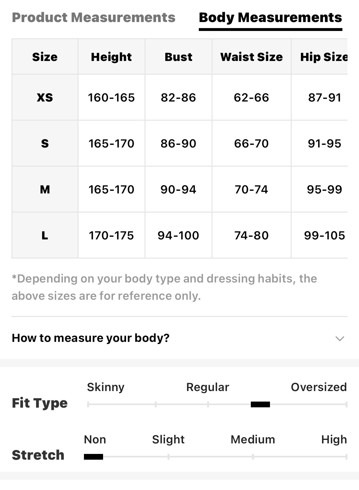Image resolution: width=359 pixels, height=490 pixels.
Task: Select the L size row label
Action: pyautogui.click(x=45, y=236)
